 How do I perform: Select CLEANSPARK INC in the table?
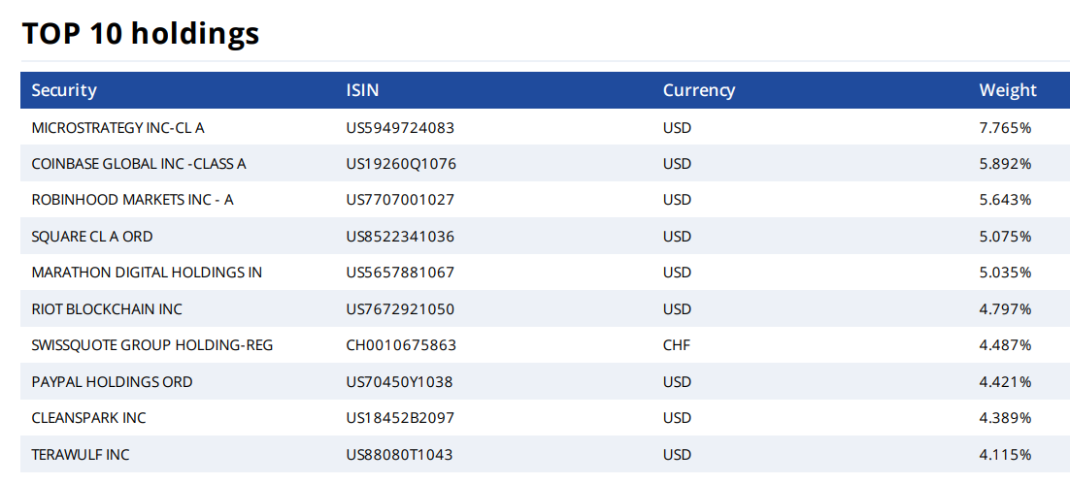point(88,418)
